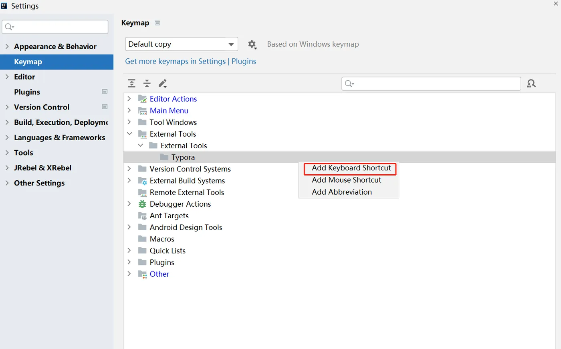Click the keymap action search field
The width and height of the screenshot is (561, 349).
coord(435,84)
